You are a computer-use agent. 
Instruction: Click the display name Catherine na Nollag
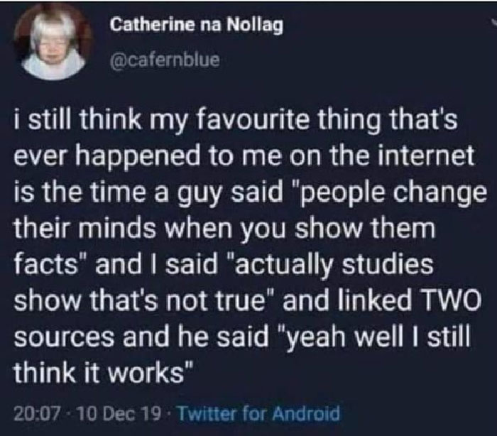click(196, 26)
